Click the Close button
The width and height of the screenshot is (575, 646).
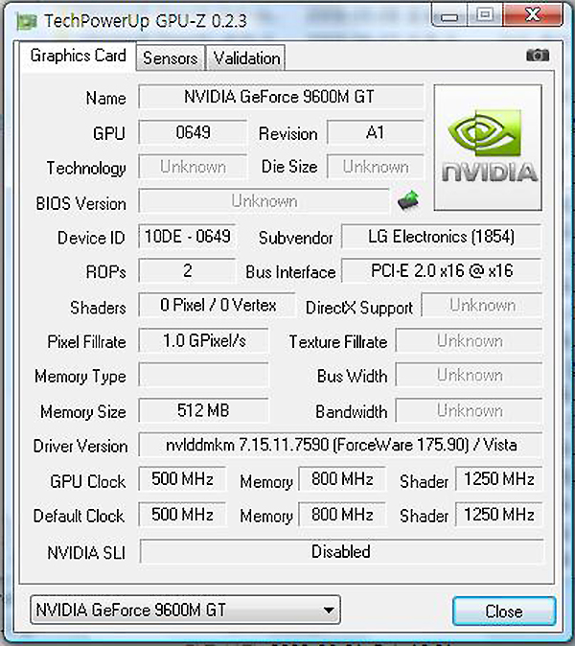504,611
